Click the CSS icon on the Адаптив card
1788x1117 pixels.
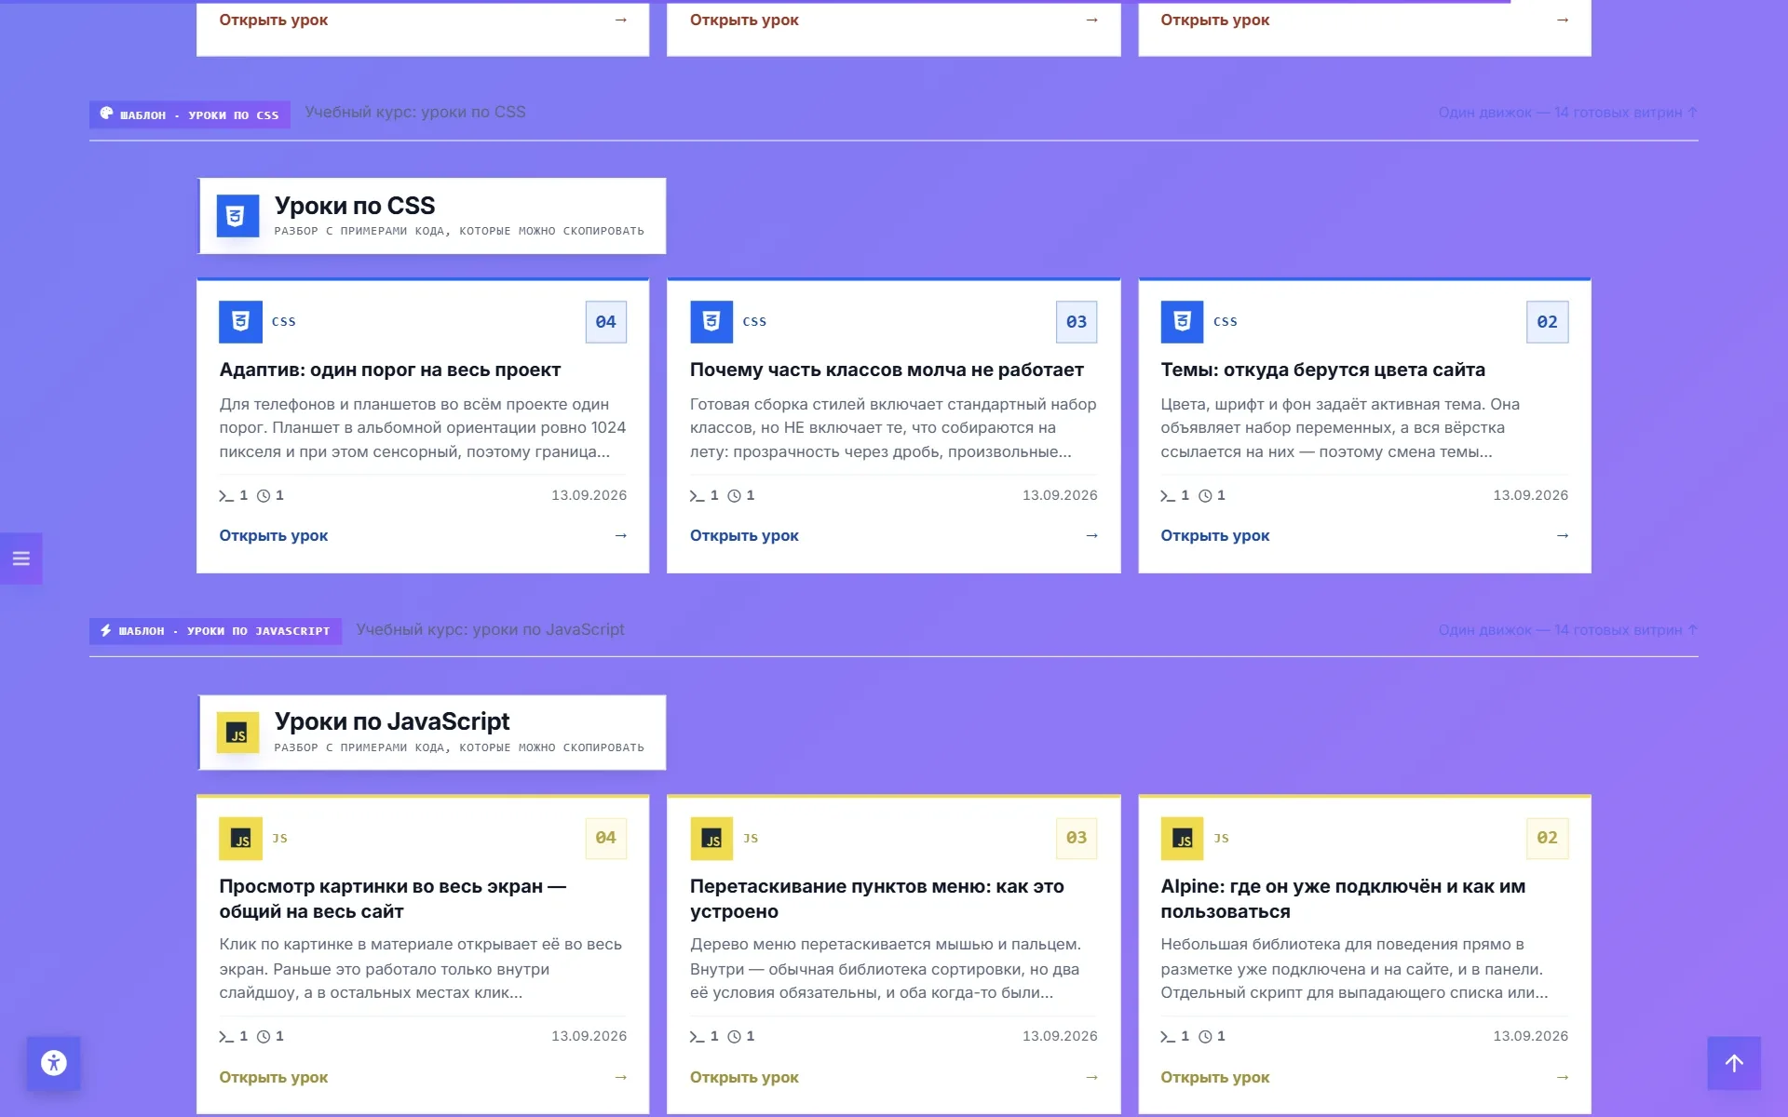[x=240, y=321]
